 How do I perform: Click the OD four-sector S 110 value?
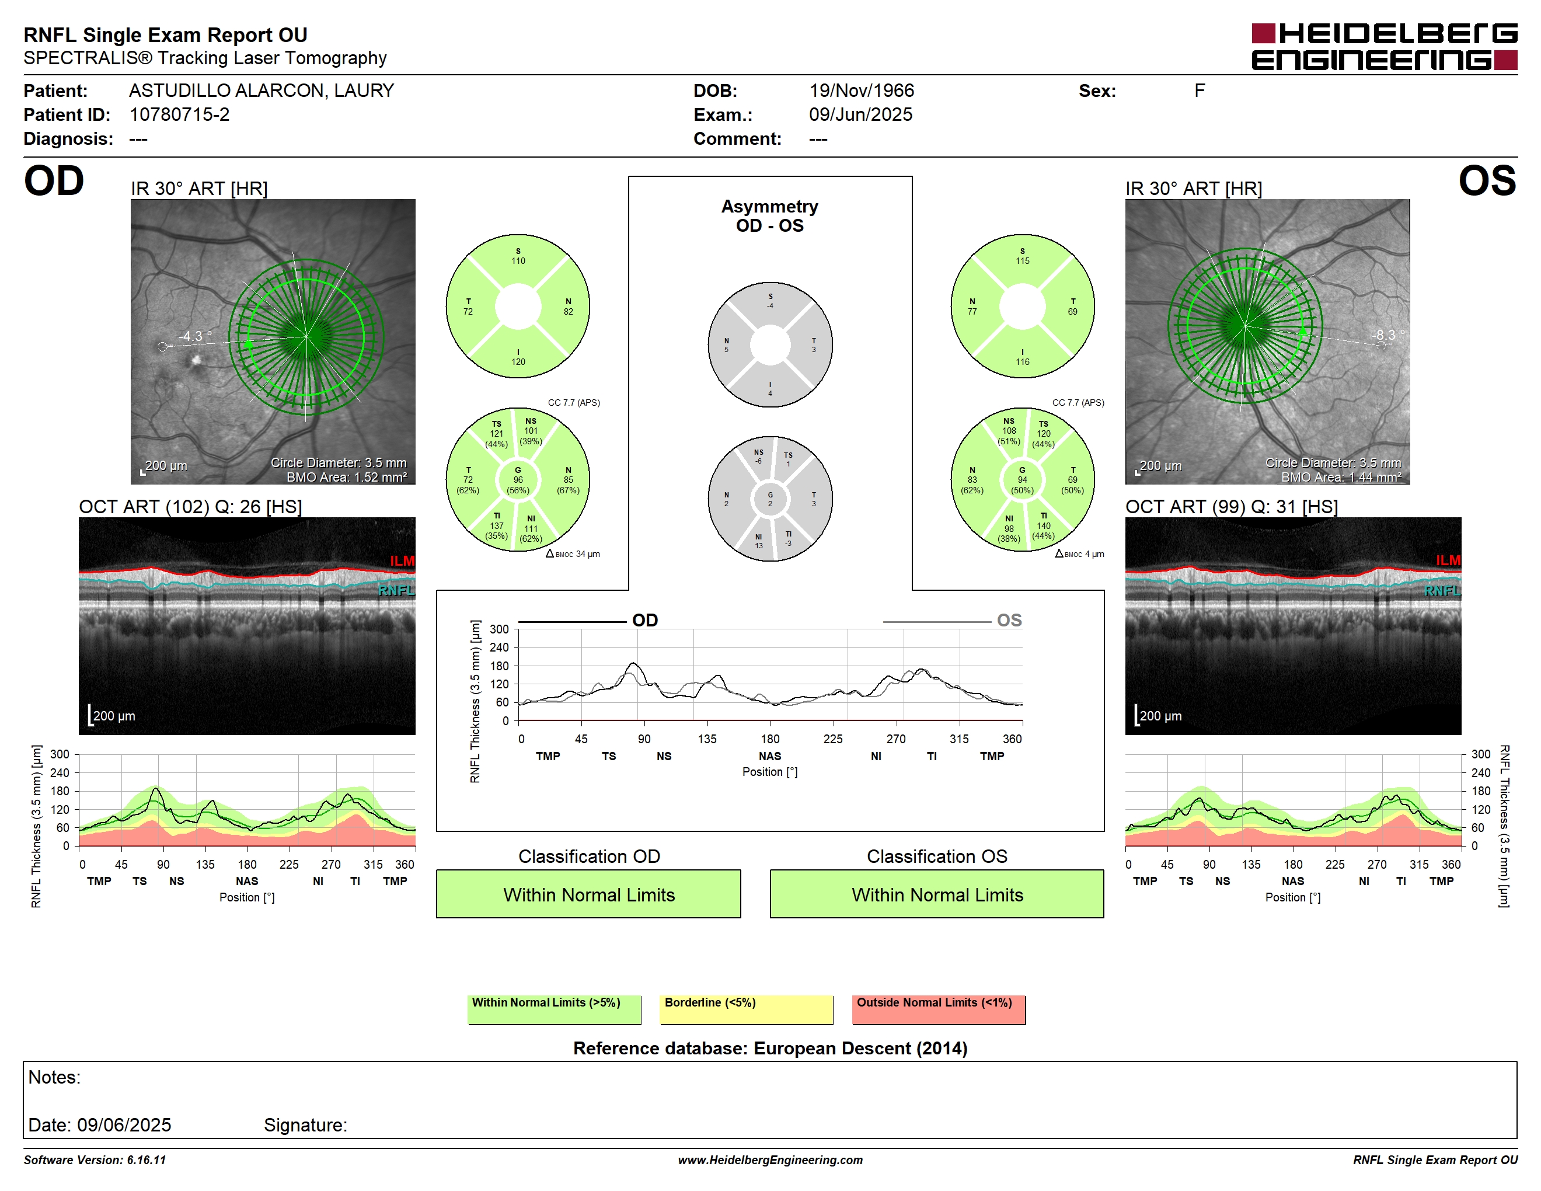[x=518, y=256]
